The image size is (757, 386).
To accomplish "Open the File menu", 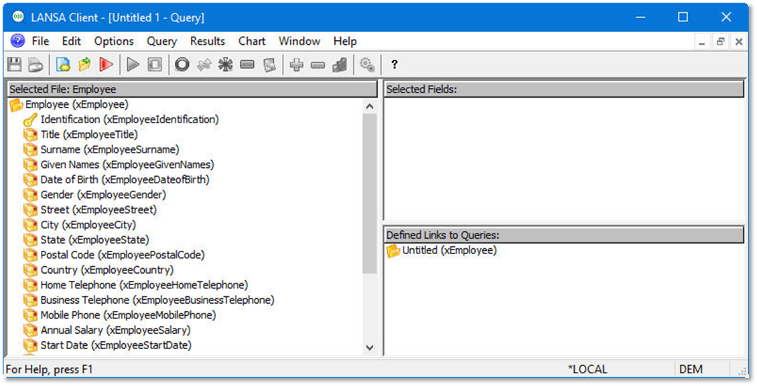I will (x=41, y=41).
